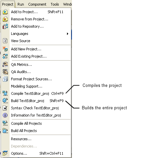Image resolution: width=165 pixels, height=158 pixels.
Task: Click the Build All Projects gear icon
Action: [5, 131]
